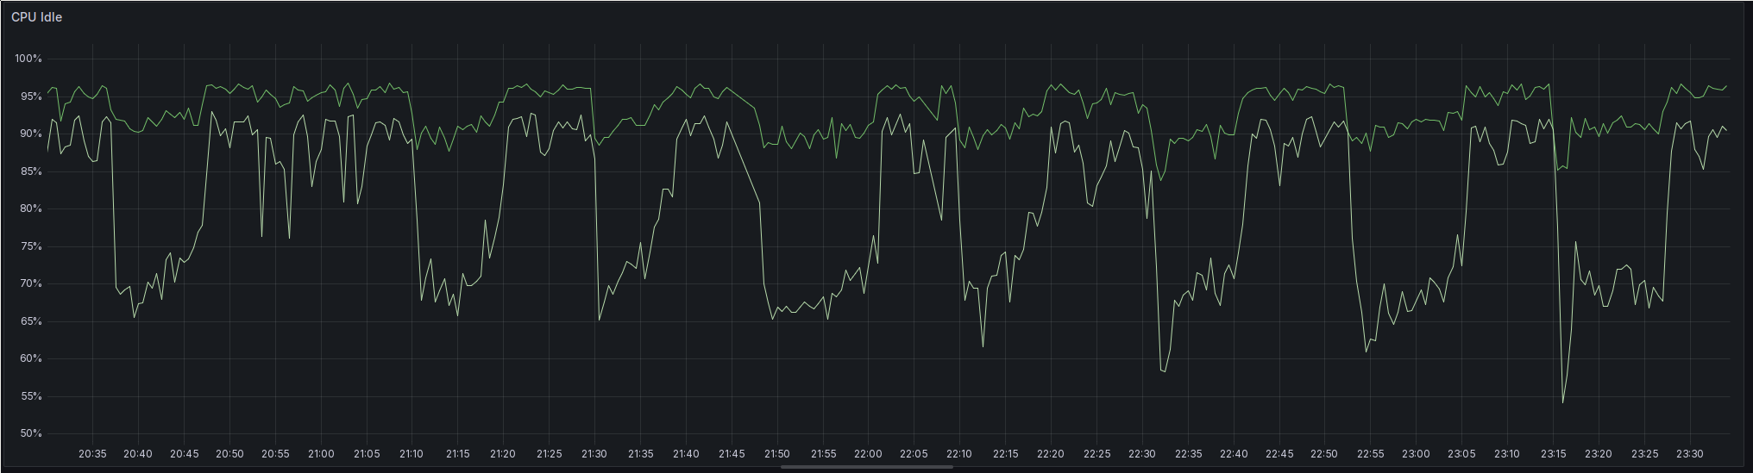Click the 20:40 time axis label
Viewport: 1753px width, 473px height.
(x=138, y=454)
